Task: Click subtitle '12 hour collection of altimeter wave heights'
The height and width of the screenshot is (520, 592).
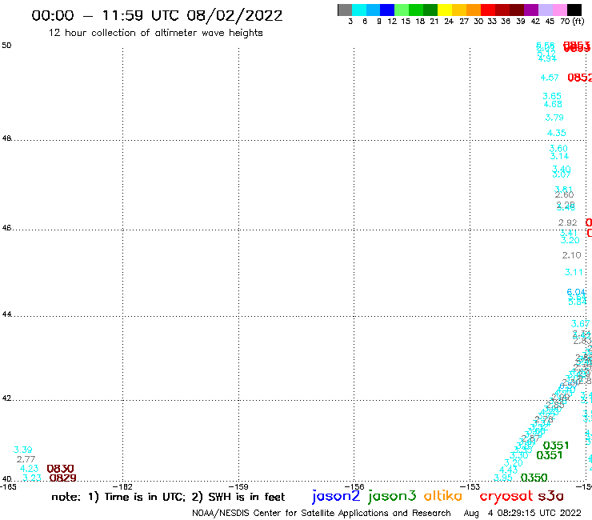Action: click(155, 33)
